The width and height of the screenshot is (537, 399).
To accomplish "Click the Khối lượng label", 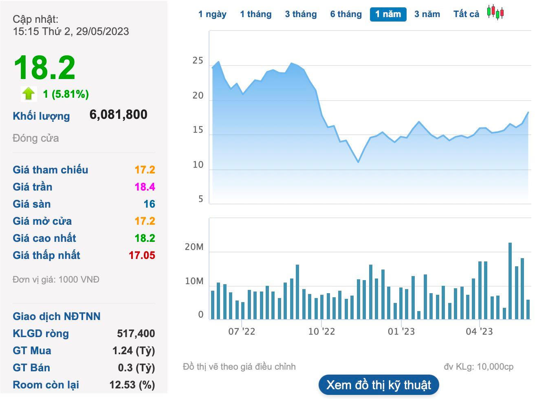I will [41, 116].
